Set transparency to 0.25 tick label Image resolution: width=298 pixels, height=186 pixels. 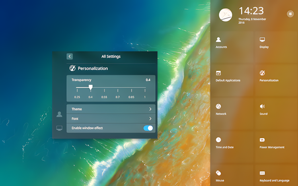77,97
